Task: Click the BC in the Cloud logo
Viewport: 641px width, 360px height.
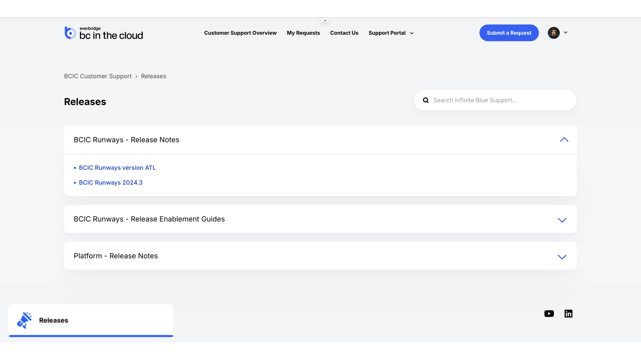Action: pos(103,33)
